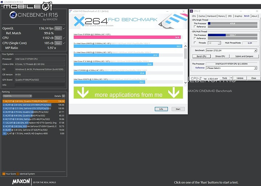Click the orange Your Score legend swatch
The height and width of the screenshot is (186, 261).
(4, 174)
